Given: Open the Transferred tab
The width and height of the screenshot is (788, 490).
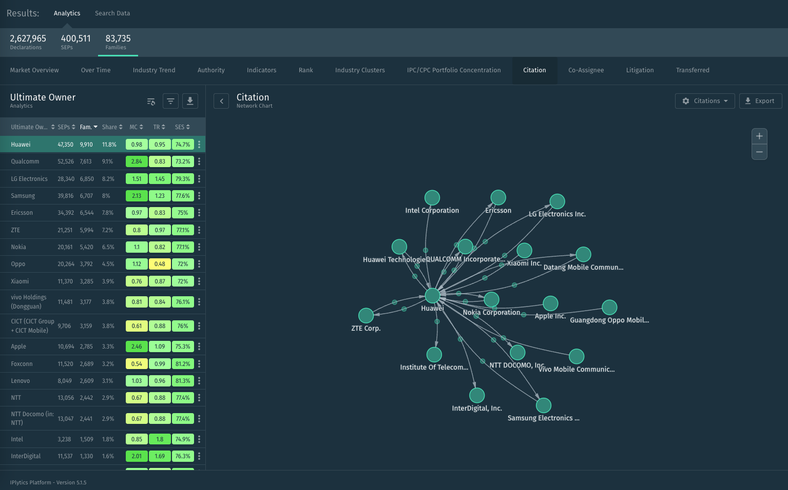Looking at the screenshot, I should pyautogui.click(x=693, y=70).
